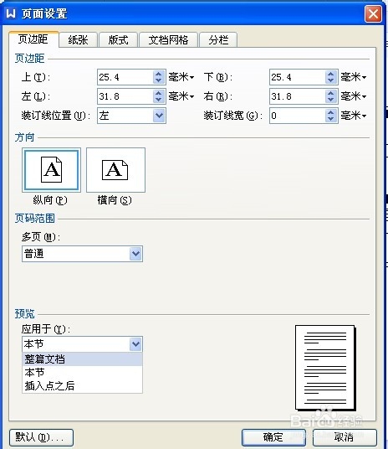Choose 插入点之后 from the apply-to list

82,385
